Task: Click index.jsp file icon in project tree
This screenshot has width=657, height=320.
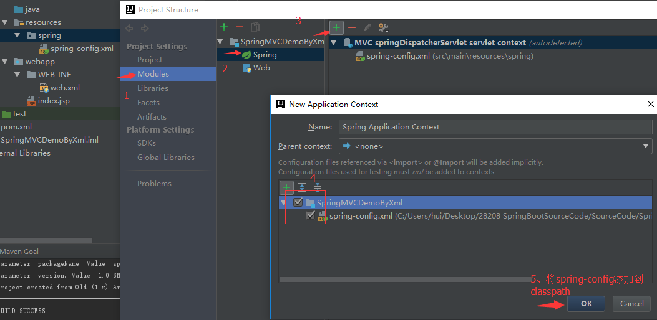Action: (x=31, y=101)
